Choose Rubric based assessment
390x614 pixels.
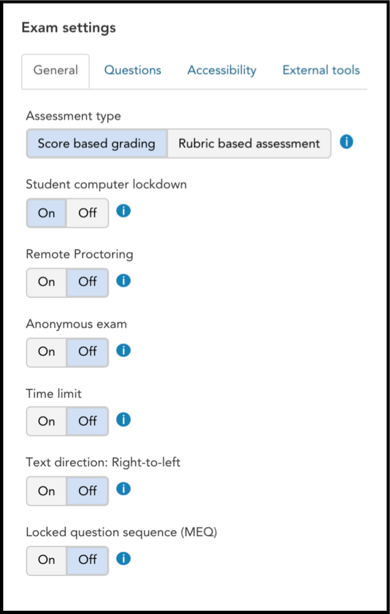pos(249,143)
